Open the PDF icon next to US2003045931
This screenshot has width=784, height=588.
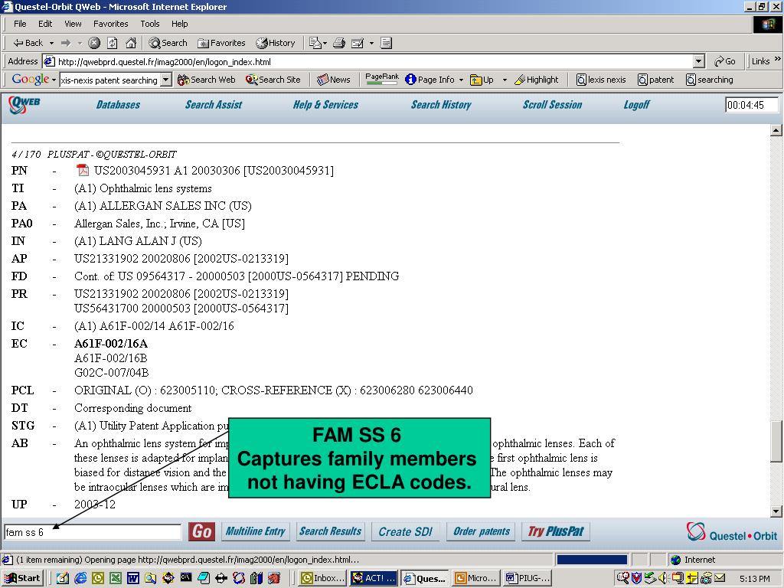tap(83, 170)
